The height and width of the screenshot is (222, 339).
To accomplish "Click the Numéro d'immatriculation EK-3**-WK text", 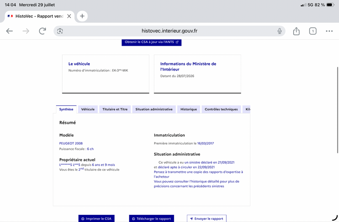I will tap(98, 70).
